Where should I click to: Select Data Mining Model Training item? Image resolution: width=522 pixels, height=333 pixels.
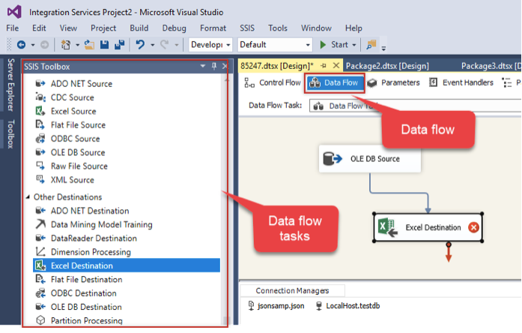tap(101, 224)
